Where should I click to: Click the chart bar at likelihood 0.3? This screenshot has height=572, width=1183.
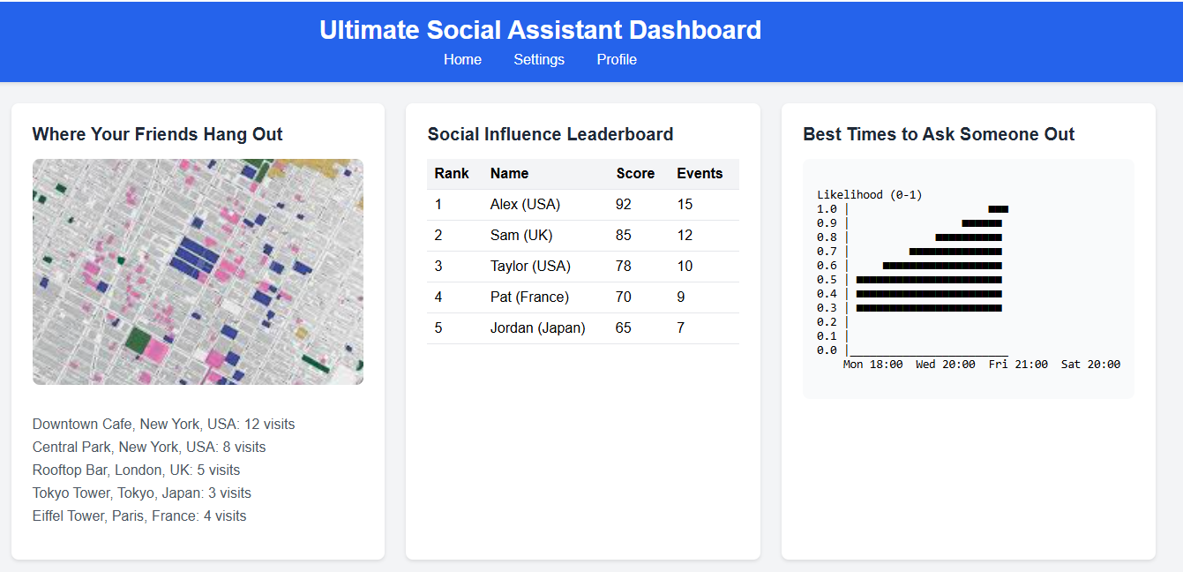929,308
